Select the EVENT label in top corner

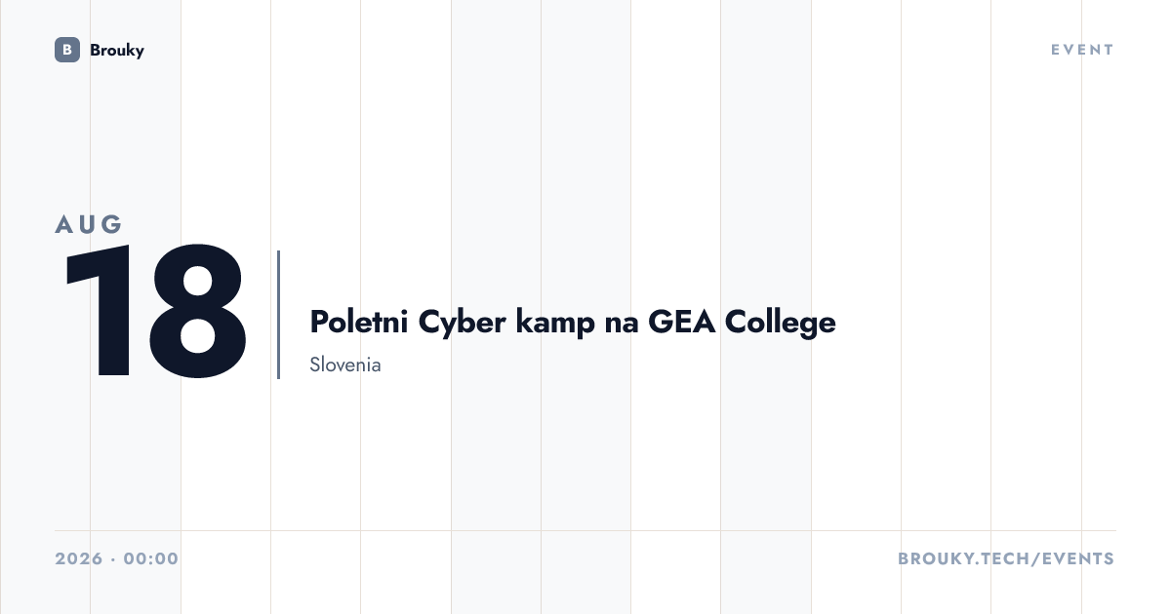1082,50
